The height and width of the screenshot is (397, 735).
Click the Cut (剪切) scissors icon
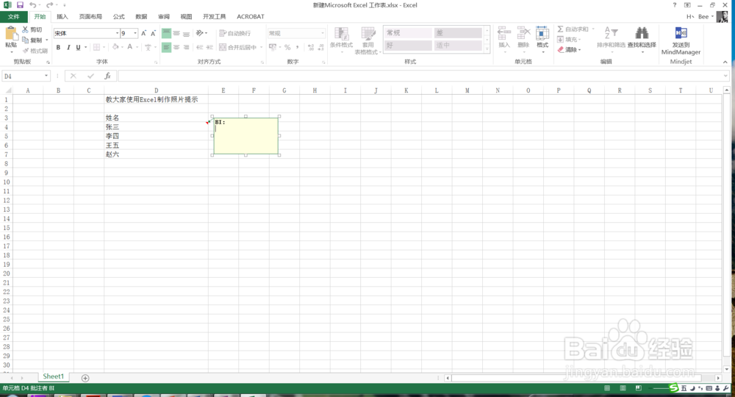[x=25, y=29]
